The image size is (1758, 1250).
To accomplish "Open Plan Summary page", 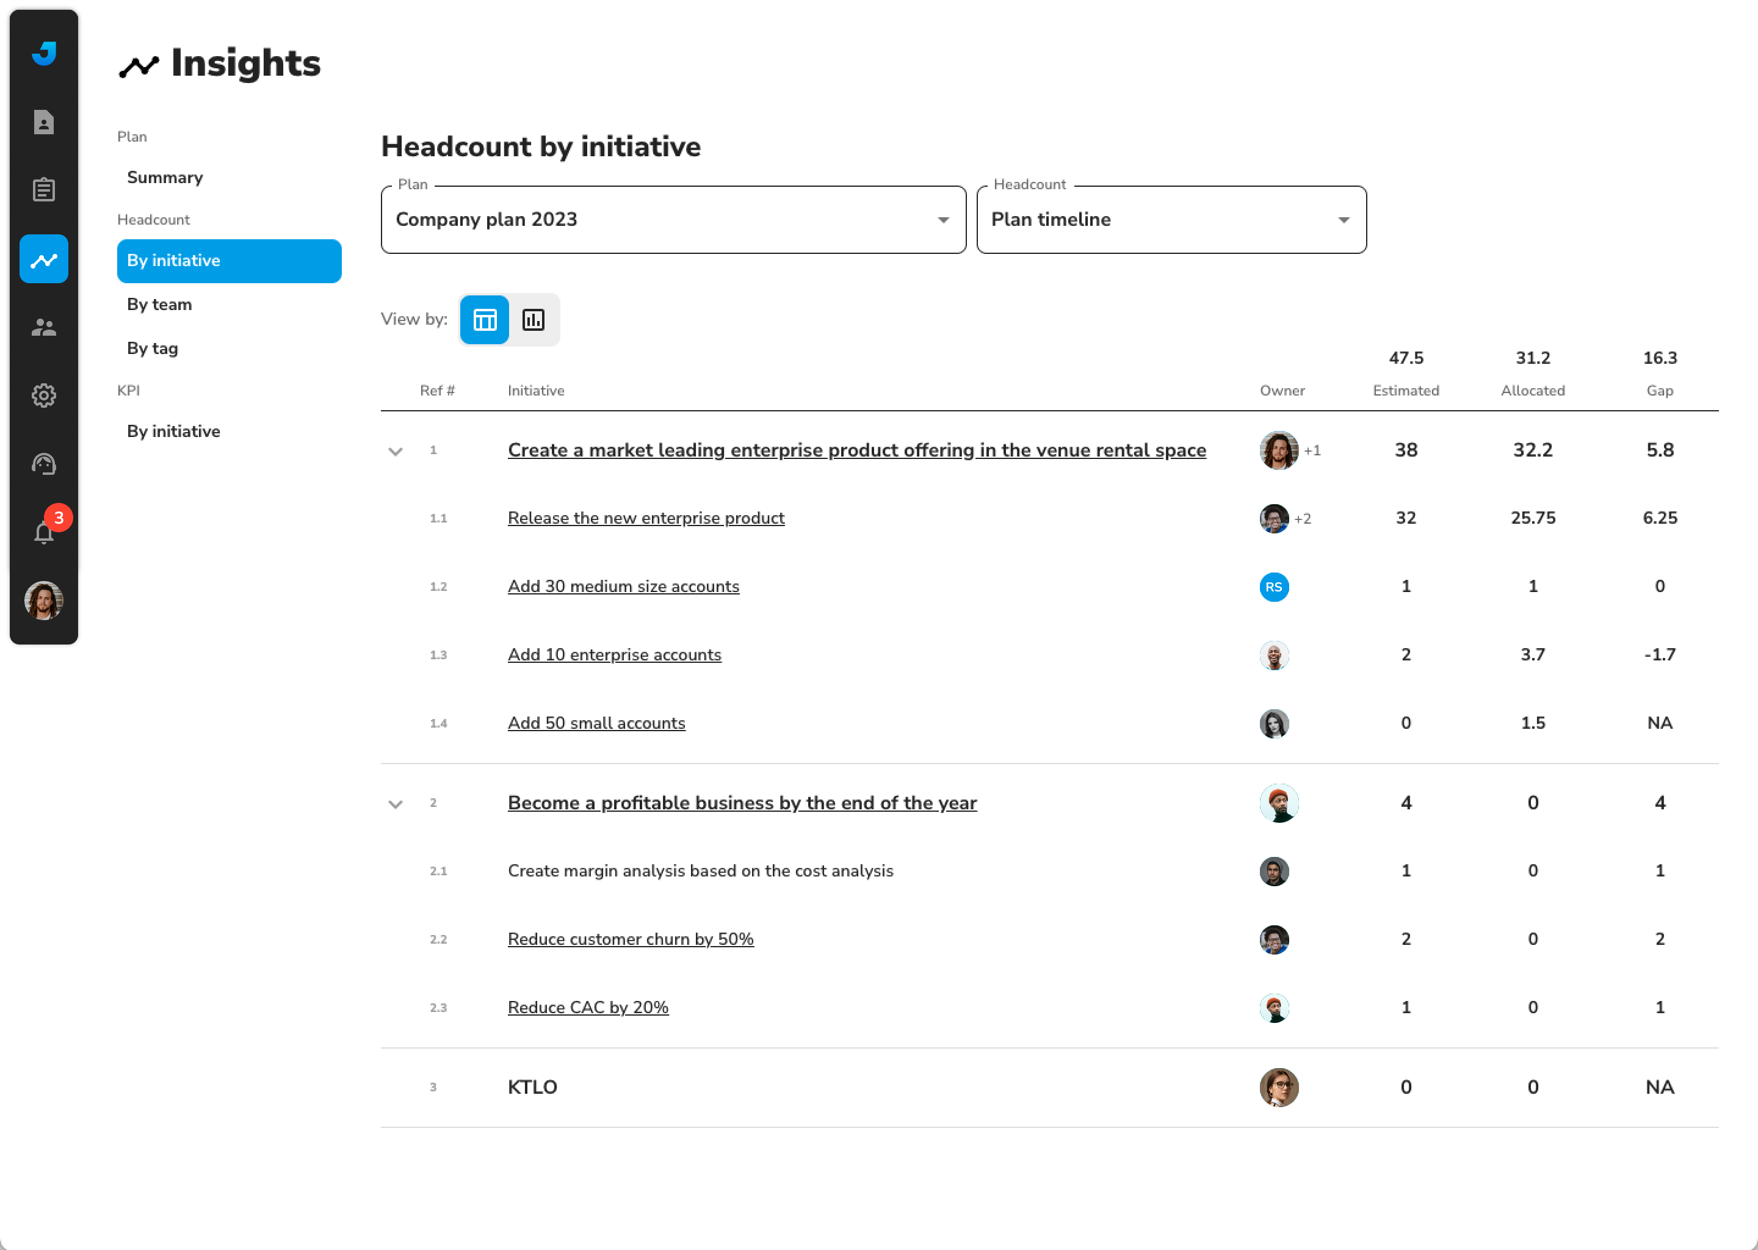I will [165, 178].
